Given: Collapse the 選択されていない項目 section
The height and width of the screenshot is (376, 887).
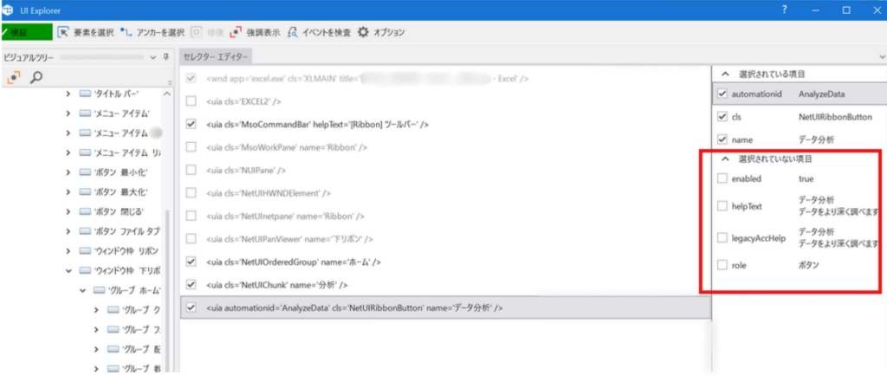Looking at the screenshot, I should 724,159.
